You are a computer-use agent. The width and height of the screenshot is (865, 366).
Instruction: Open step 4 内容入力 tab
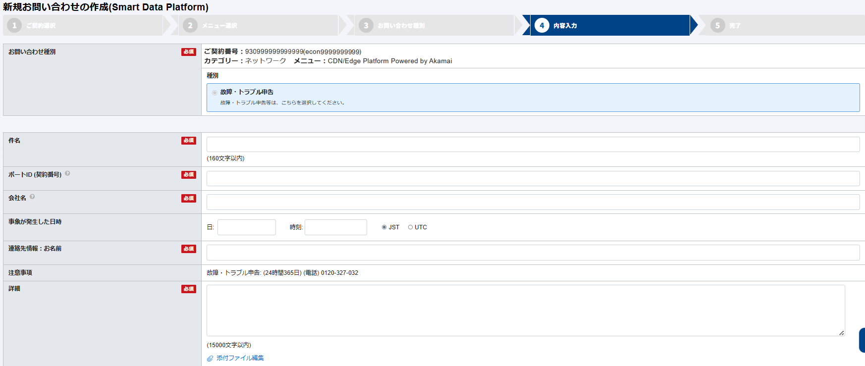(x=609, y=25)
